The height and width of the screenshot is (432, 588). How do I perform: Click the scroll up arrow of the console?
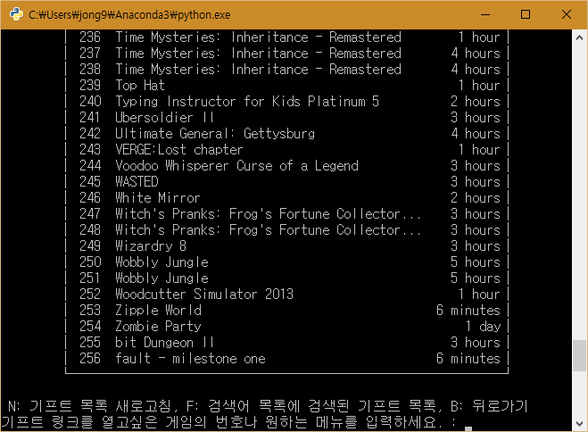pos(579,37)
